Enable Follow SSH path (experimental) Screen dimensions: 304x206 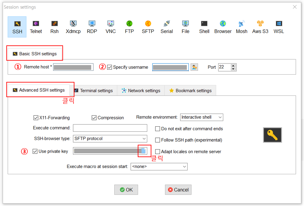click(158, 140)
